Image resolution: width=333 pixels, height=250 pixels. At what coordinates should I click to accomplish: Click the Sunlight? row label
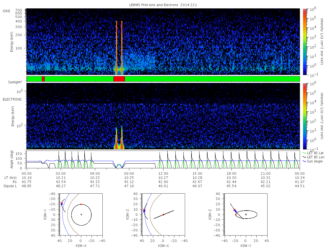pos(15,82)
